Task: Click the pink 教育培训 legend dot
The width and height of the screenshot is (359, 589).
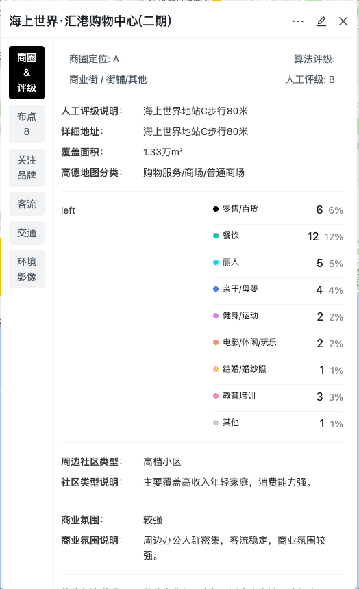Action: tap(216, 396)
